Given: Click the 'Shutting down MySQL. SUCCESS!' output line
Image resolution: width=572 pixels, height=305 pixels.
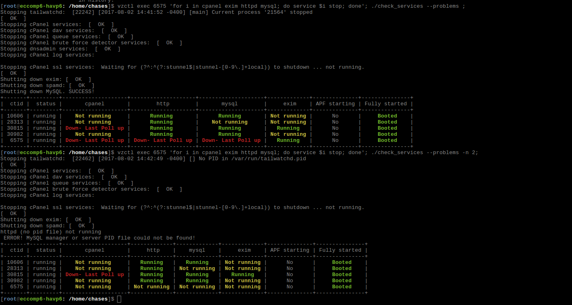Looking at the screenshot, I should pyautogui.click(x=47, y=91).
